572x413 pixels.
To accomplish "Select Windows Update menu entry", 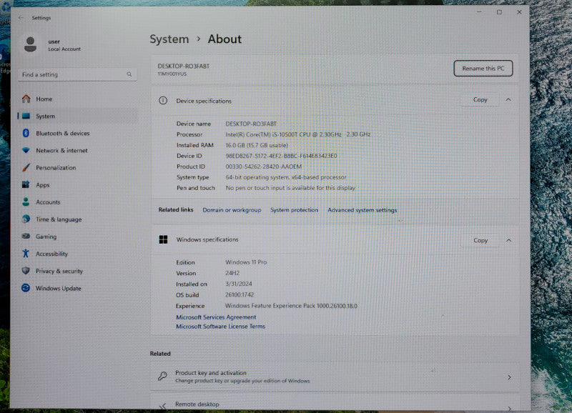I will (77, 288).
